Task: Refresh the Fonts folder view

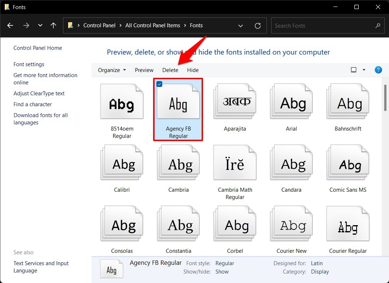Action: point(258,26)
